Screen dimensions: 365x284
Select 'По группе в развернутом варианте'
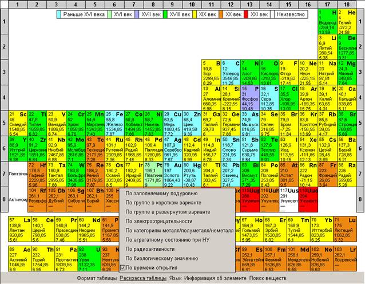[168, 212]
